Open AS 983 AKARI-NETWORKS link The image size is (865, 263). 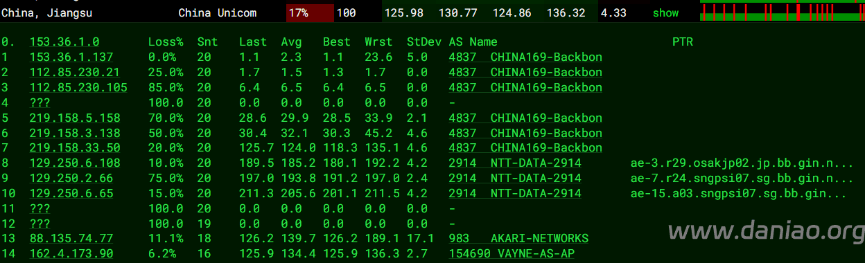[x=518, y=239]
